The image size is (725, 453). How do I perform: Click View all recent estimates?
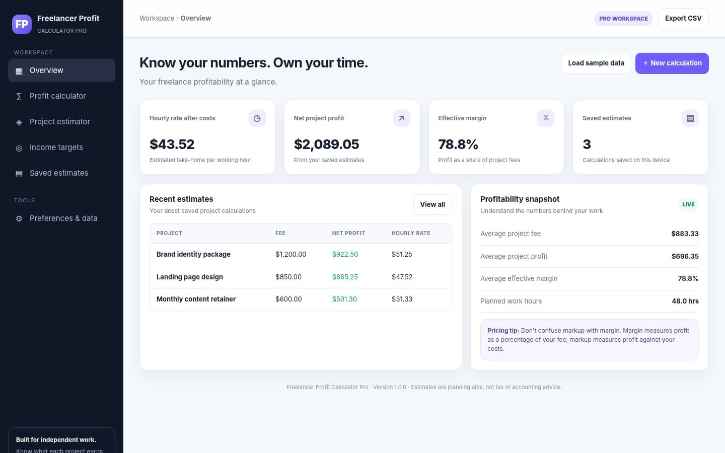pyautogui.click(x=432, y=205)
